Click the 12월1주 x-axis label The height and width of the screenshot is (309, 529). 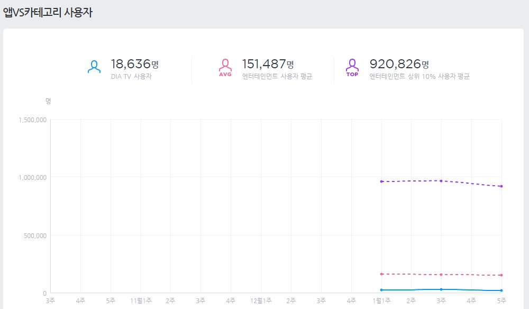click(261, 301)
